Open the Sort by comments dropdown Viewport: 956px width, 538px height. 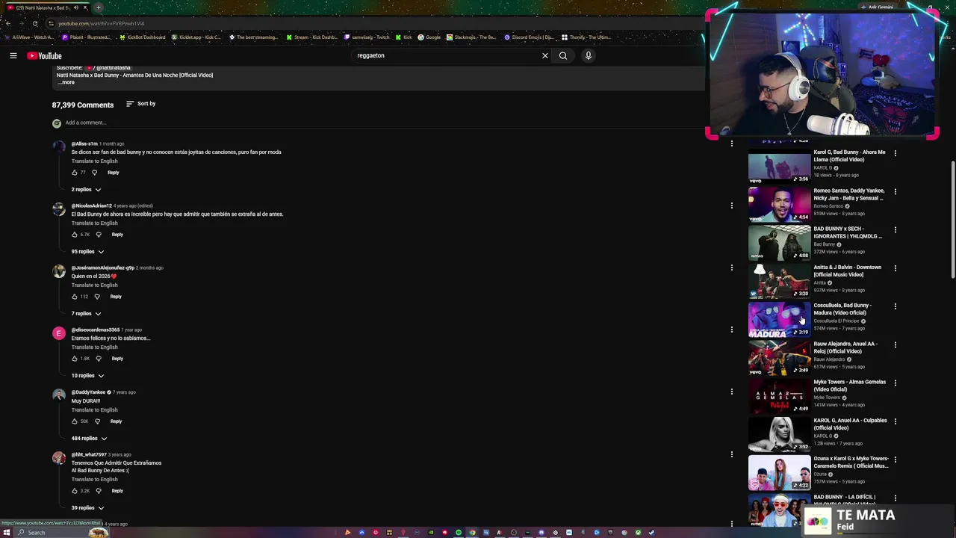pos(141,104)
